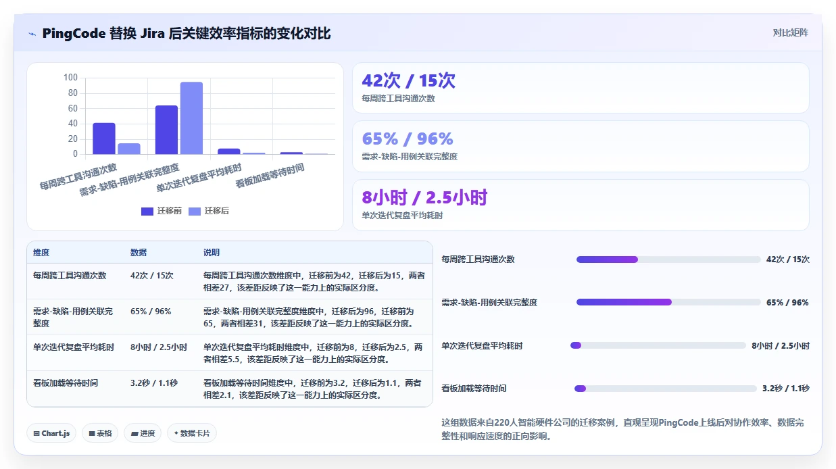Screen dimensions: 836x469
Task: Select the 单次迭代复盘平均耗时 table row name
Action: (74, 347)
